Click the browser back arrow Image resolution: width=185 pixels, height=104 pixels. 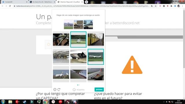pos(3,6)
